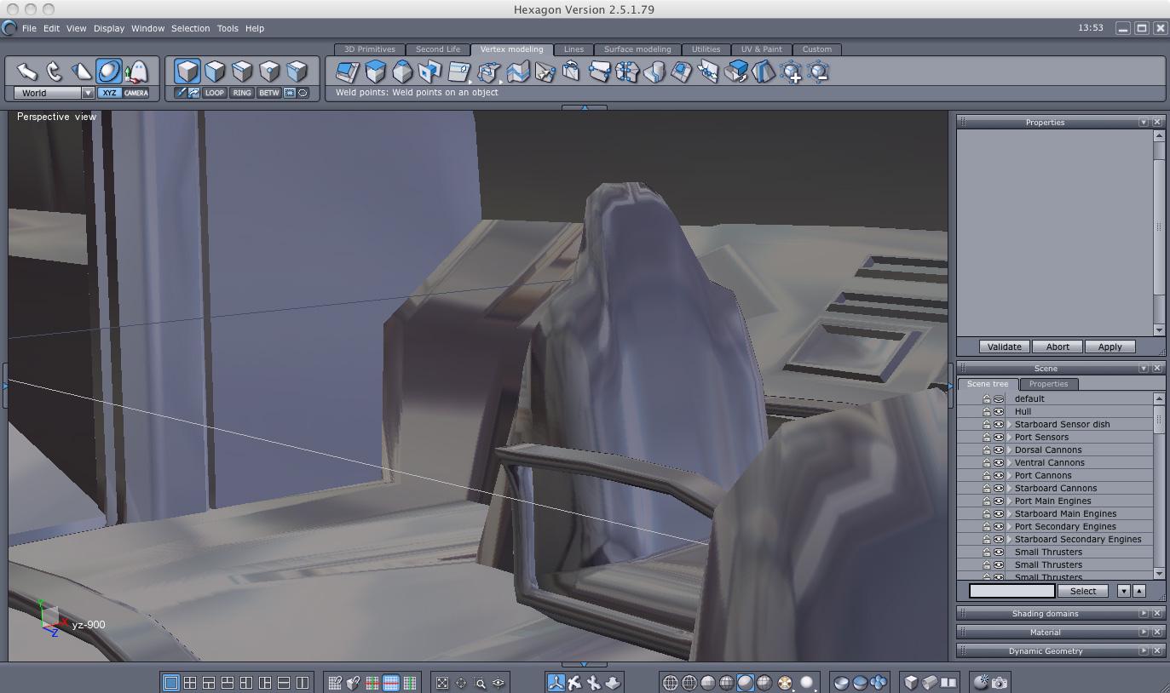Image resolution: width=1170 pixels, height=693 pixels.
Task: Expand the Starboard Main Engines node
Action: pyautogui.click(x=1010, y=513)
